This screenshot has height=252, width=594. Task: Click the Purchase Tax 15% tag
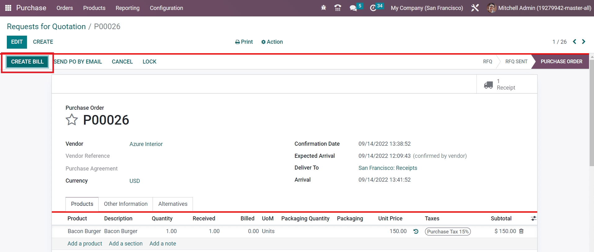(x=448, y=232)
